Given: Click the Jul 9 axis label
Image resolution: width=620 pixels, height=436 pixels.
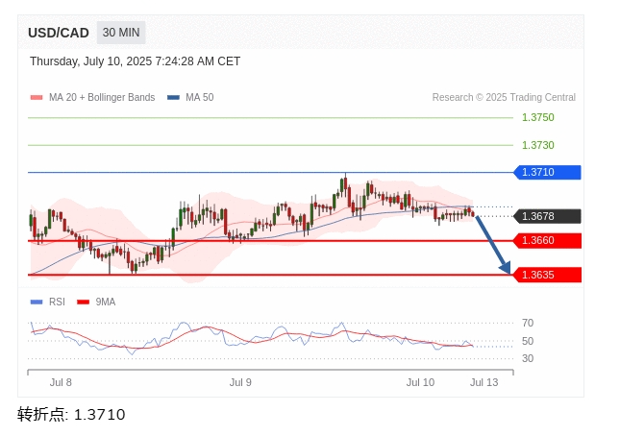Looking at the screenshot, I should click(240, 382).
